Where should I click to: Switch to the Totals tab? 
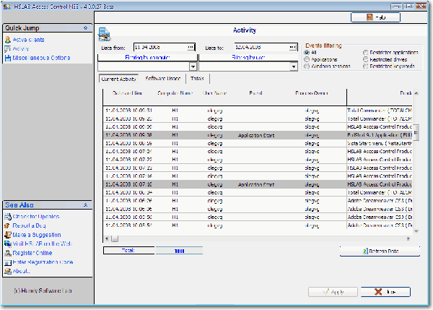196,78
